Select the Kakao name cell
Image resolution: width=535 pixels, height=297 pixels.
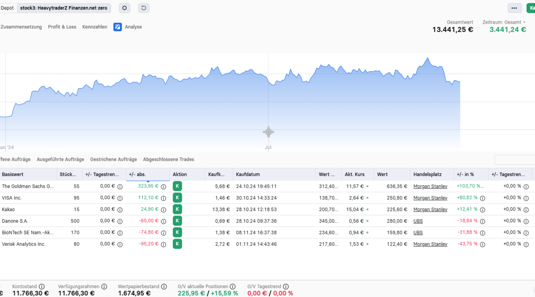(8, 209)
